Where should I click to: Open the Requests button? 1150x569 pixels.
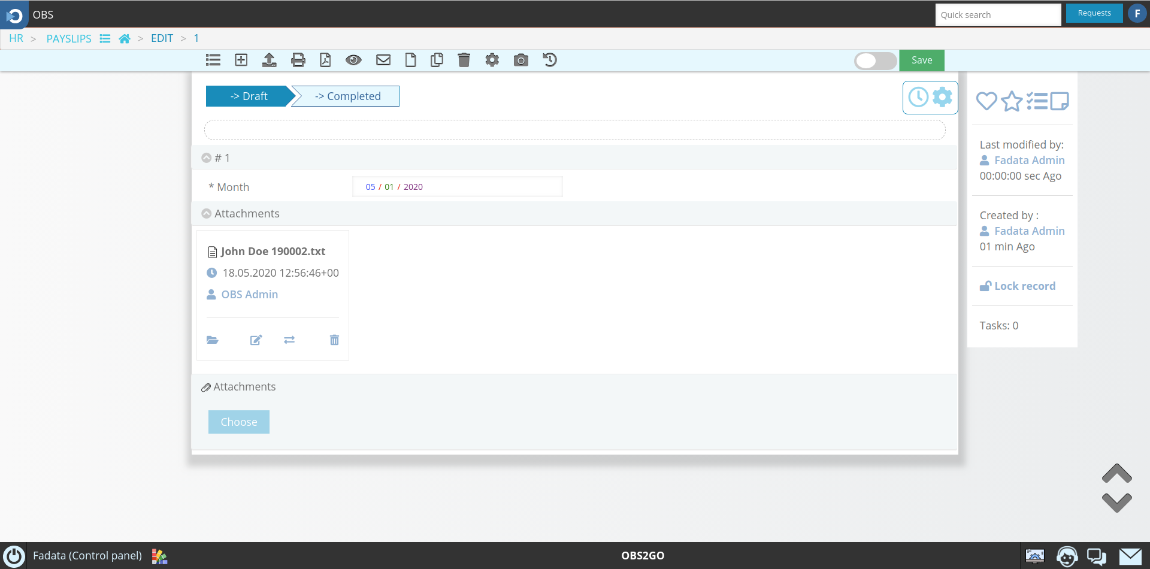(1094, 13)
